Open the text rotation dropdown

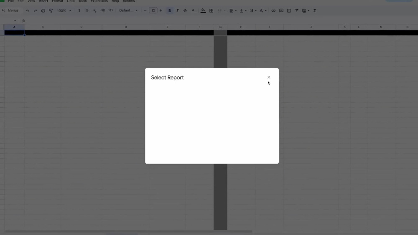[x=263, y=11]
